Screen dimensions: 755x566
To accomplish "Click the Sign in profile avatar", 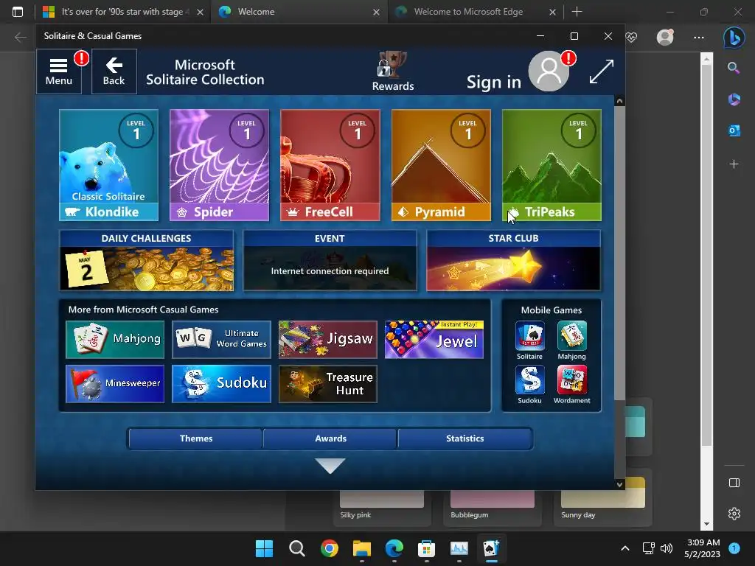I will coord(549,71).
